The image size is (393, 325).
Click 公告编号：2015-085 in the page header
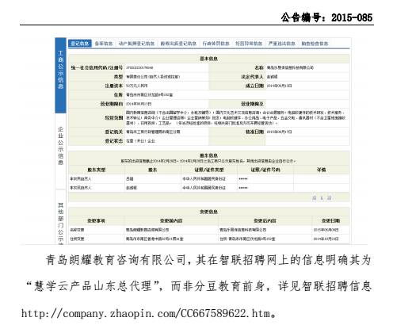tap(326, 17)
